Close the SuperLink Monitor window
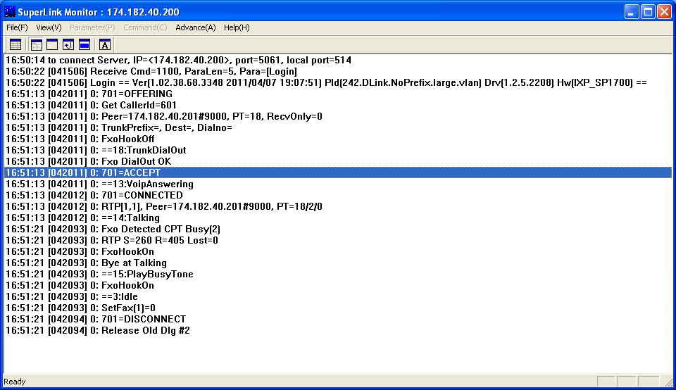676x390 pixels. pyautogui.click(x=664, y=12)
